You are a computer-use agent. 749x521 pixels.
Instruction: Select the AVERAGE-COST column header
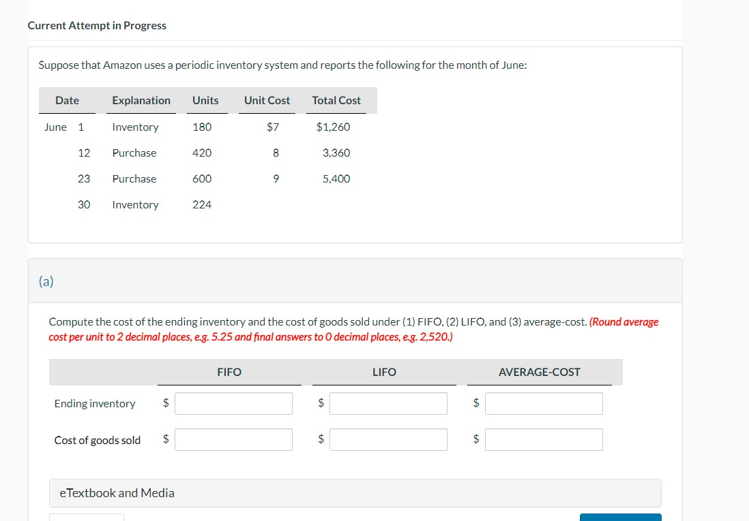point(540,372)
